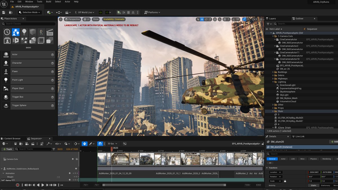Screen dimensions: 338x190
Task: Select the Cinematic clapperboard category in Place Actors
Action: point(50,32)
